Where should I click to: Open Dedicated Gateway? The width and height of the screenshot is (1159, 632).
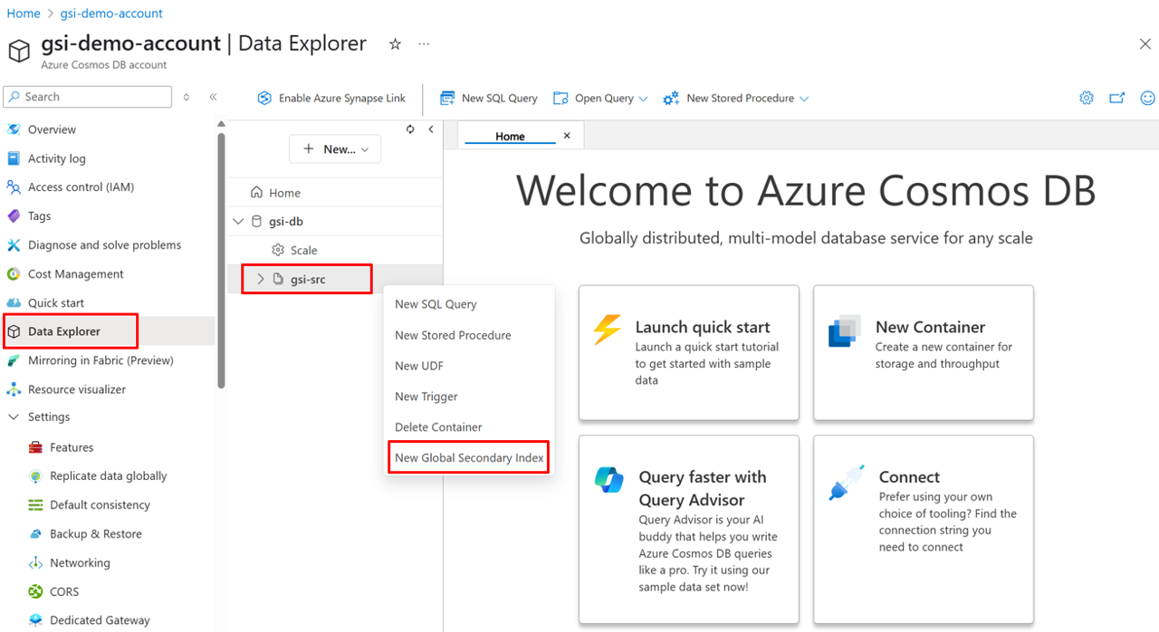point(100,620)
